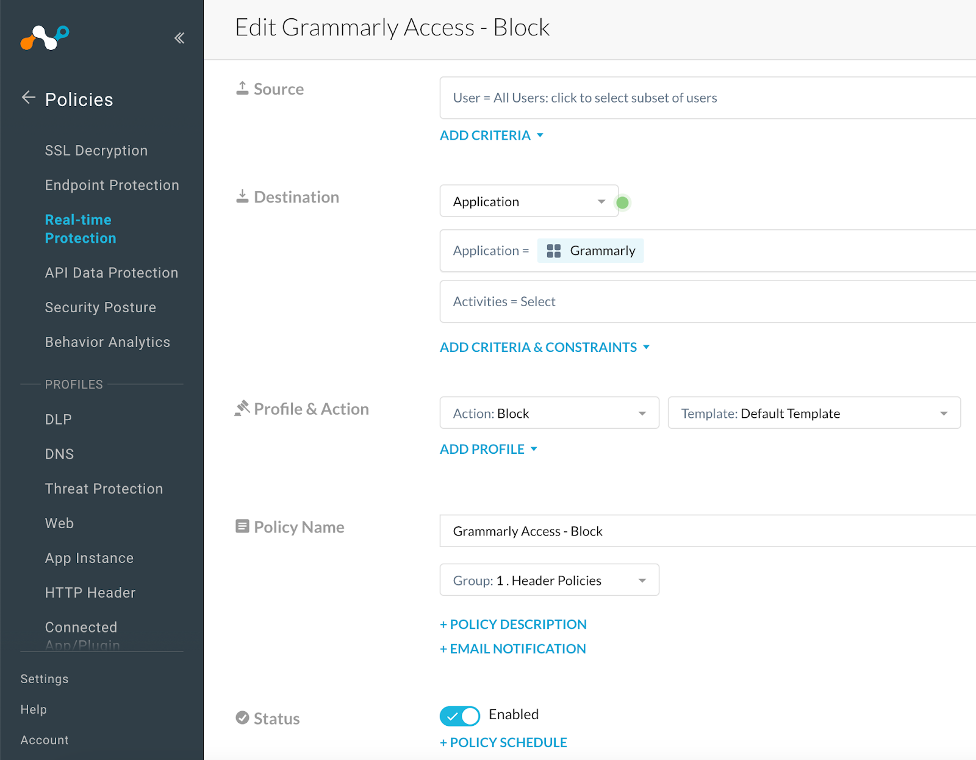The image size is (976, 760).
Task: Open the Web profiles page
Action: click(x=59, y=524)
